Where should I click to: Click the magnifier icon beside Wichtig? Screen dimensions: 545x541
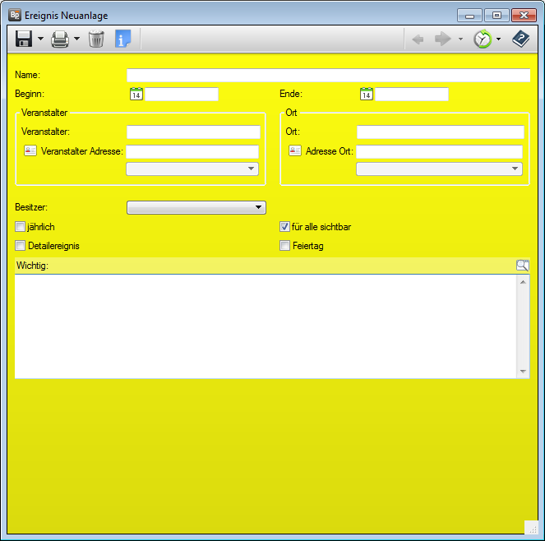(x=523, y=265)
